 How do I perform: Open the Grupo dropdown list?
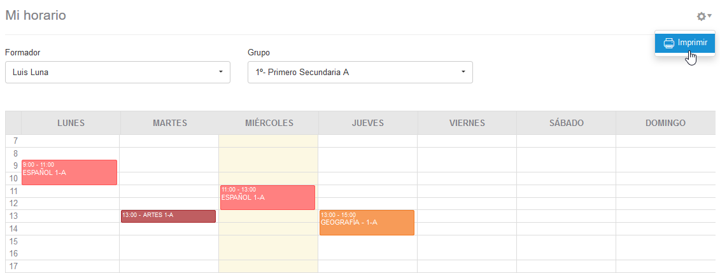tap(360, 72)
